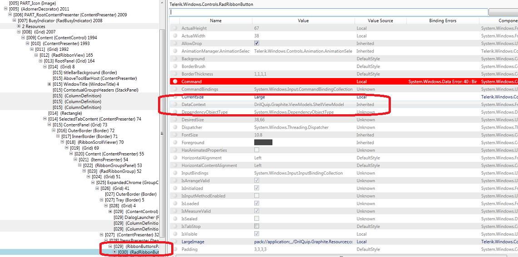Select ContextualGroupsHeaders (StackPanel) in tree
Screen dimensions: 518x257
coord(95,90)
